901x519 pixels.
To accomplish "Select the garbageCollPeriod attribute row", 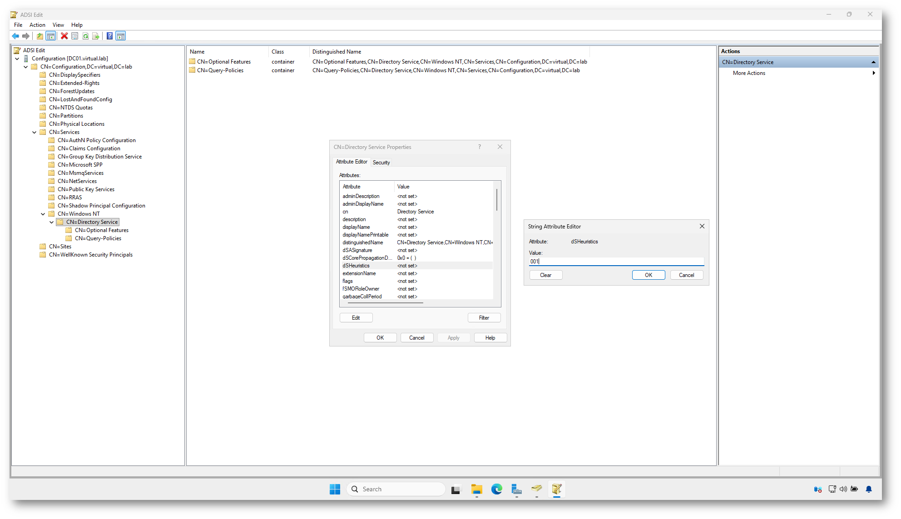I will [417, 297].
